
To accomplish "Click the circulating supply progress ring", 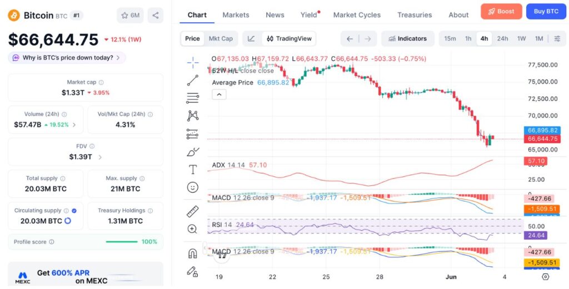I will coord(67,221).
